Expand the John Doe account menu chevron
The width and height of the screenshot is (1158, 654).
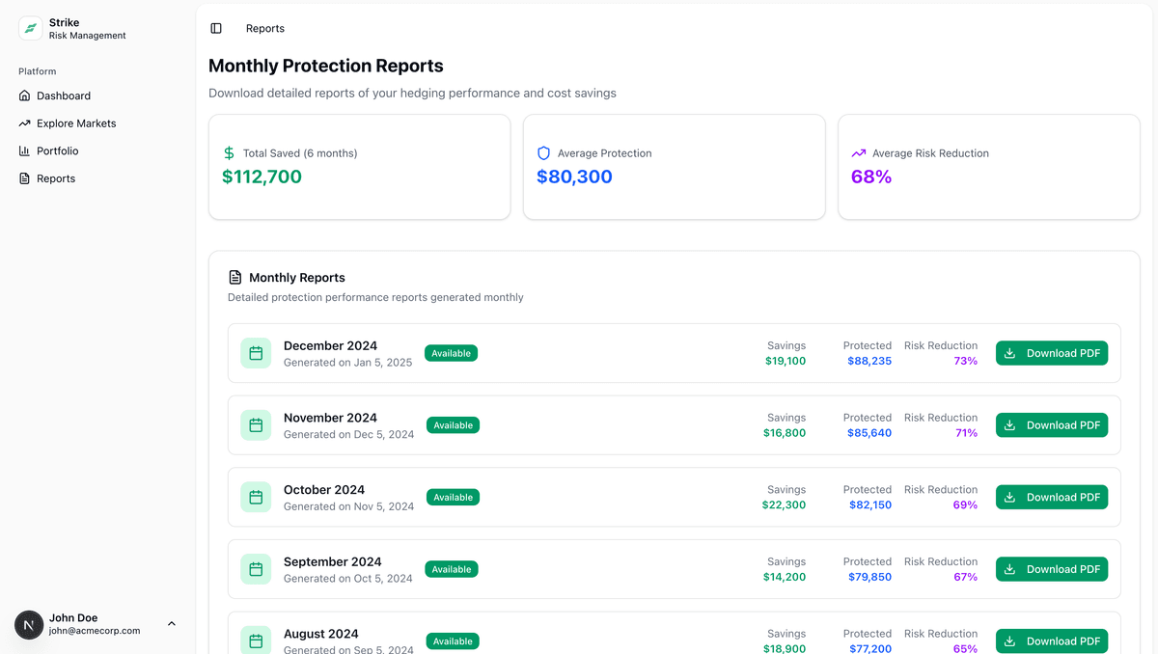coord(172,624)
